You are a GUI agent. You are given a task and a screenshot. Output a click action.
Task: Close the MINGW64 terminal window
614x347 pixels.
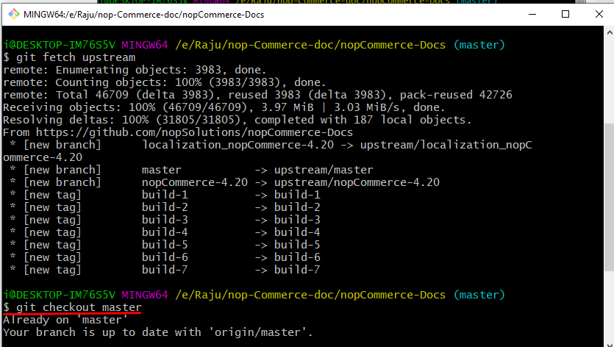pos(599,15)
